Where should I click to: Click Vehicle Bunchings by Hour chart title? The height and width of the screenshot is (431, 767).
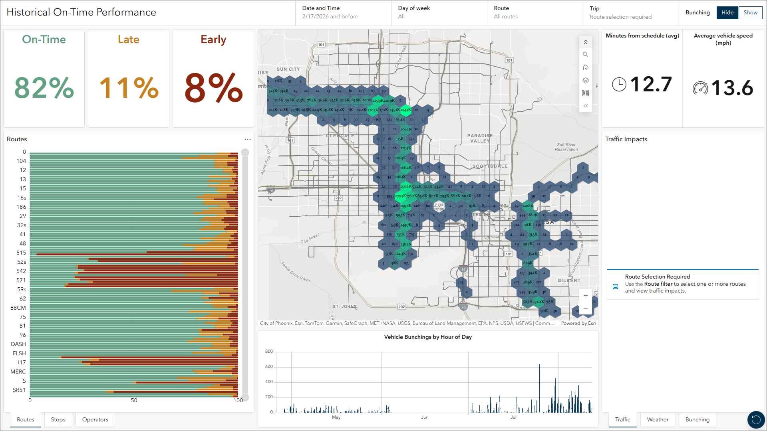[x=428, y=337]
